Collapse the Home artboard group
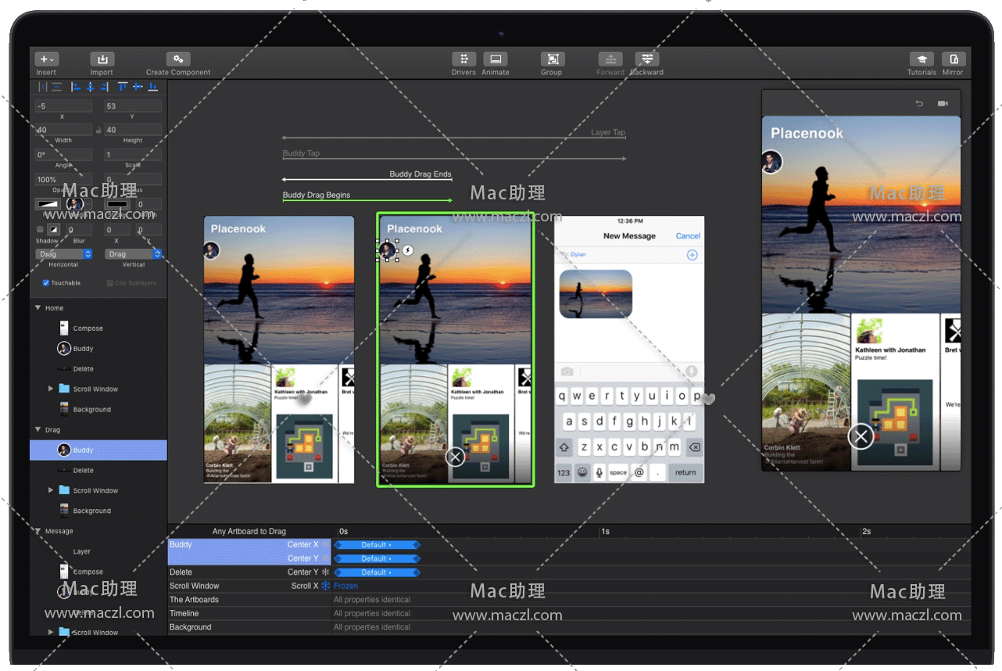The image size is (1002, 671). pos(38,308)
